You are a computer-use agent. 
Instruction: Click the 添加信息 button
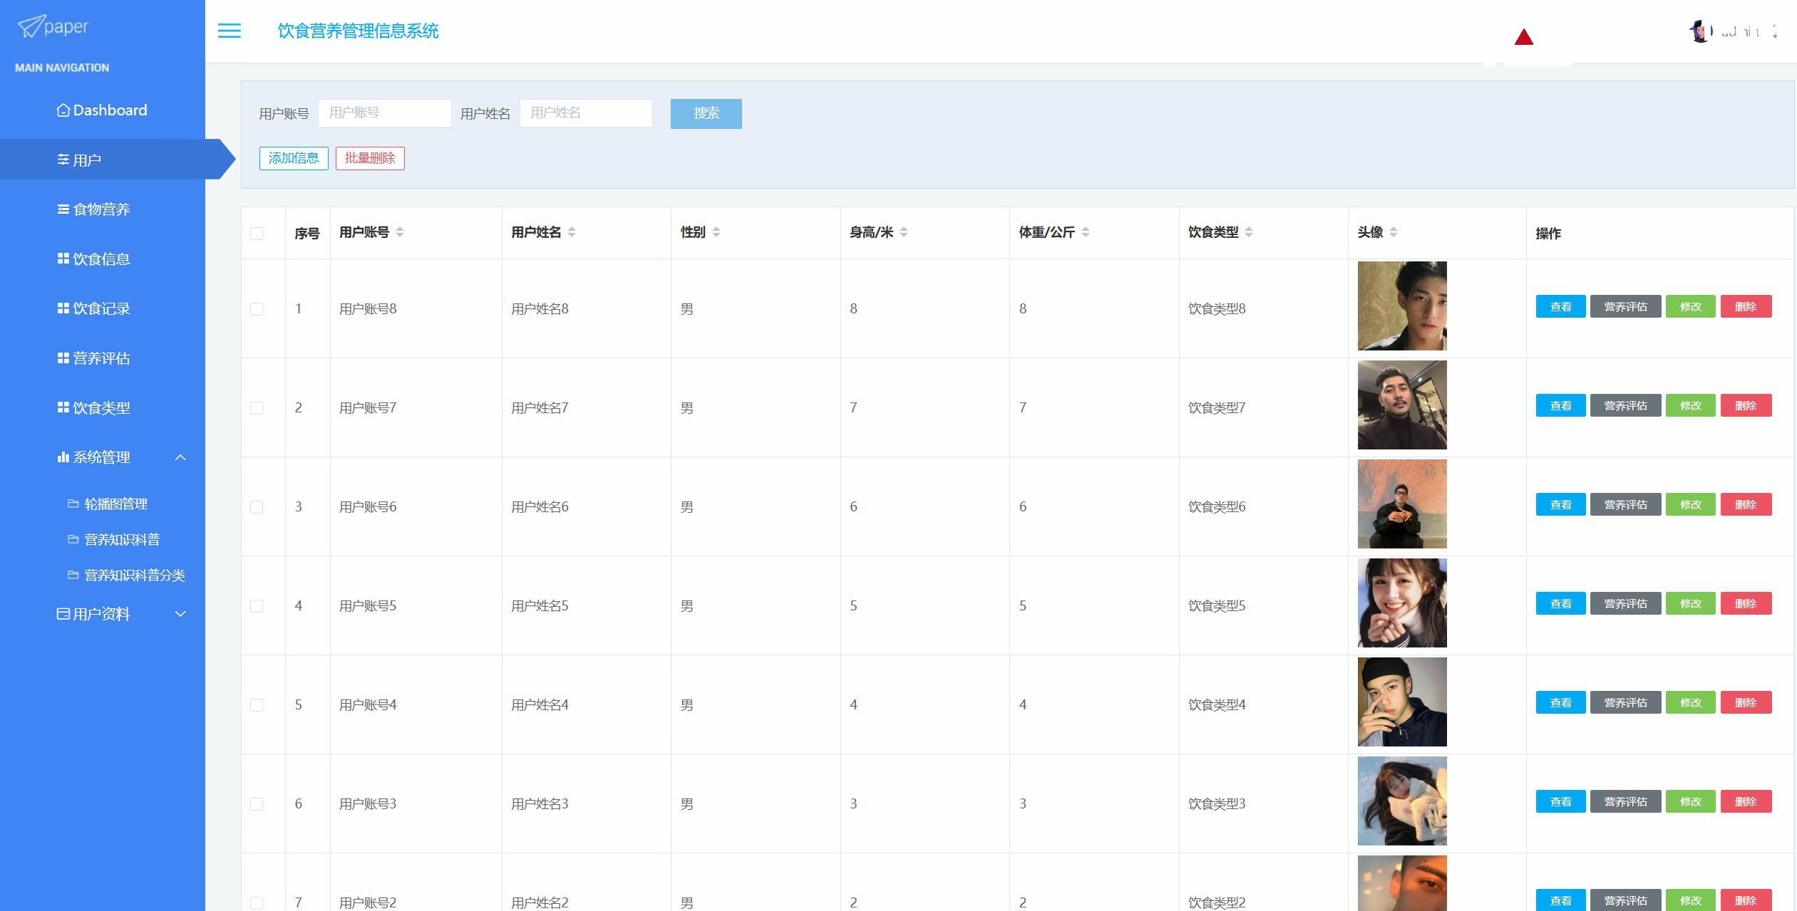point(294,158)
